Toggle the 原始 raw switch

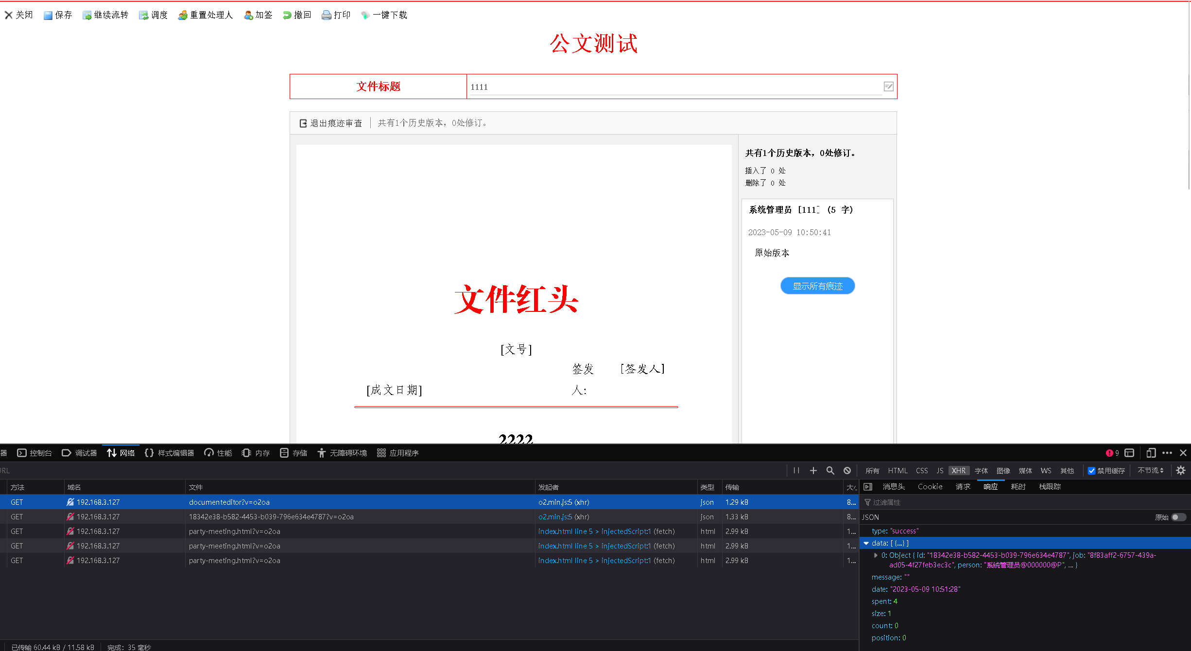[1178, 517]
